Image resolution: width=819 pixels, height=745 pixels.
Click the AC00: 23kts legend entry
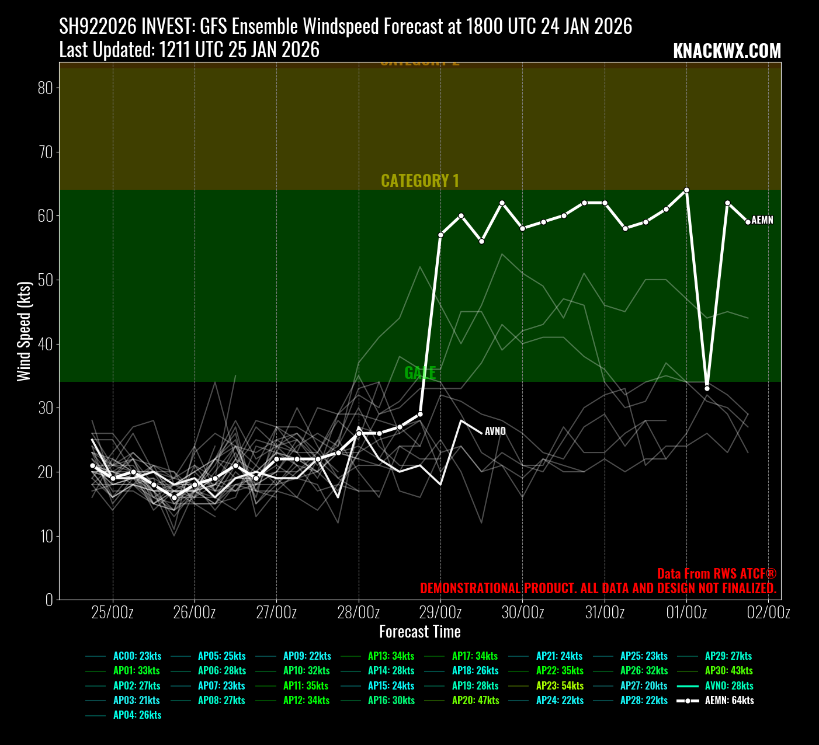tap(137, 656)
